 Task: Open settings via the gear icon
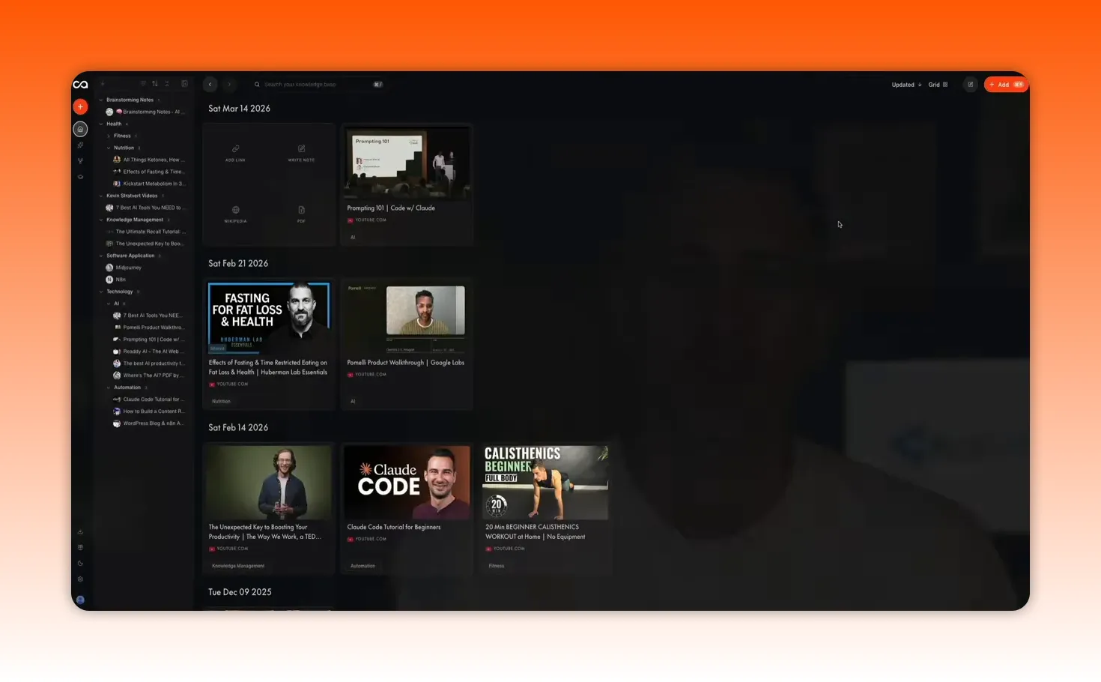[80, 579]
